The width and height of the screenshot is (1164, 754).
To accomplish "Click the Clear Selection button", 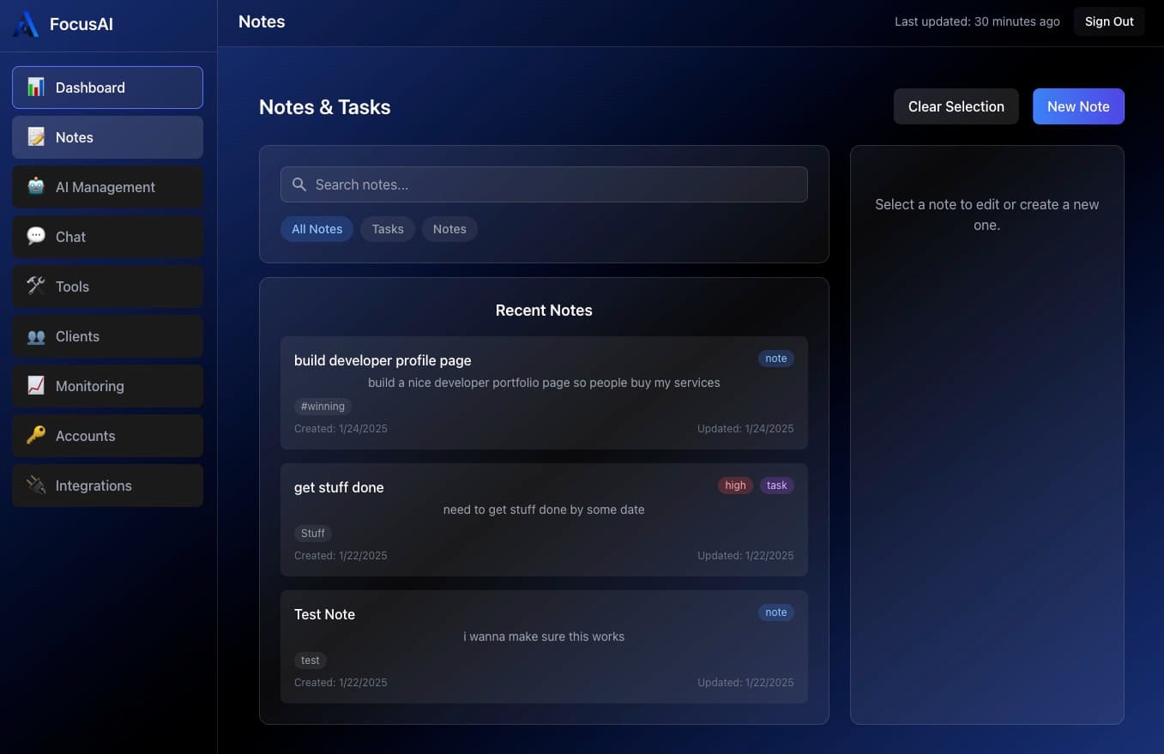I will pyautogui.click(x=956, y=106).
